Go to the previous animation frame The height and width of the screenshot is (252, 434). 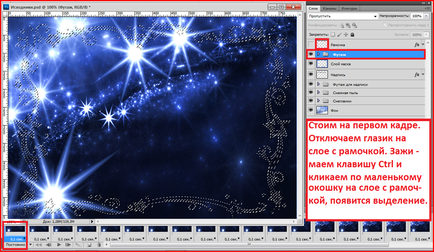pyautogui.click(x=49, y=245)
